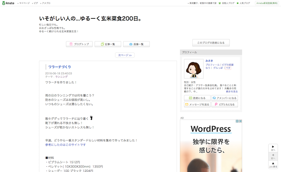The height and width of the screenshot is (172, 281).
Task: Click みさき's avatar image
Action: pyautogui.click(x=194, y=69)
